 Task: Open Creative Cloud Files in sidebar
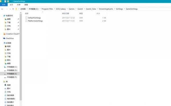tap(13, 34)
